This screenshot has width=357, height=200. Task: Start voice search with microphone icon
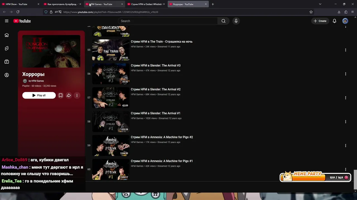tap(236, 21)
